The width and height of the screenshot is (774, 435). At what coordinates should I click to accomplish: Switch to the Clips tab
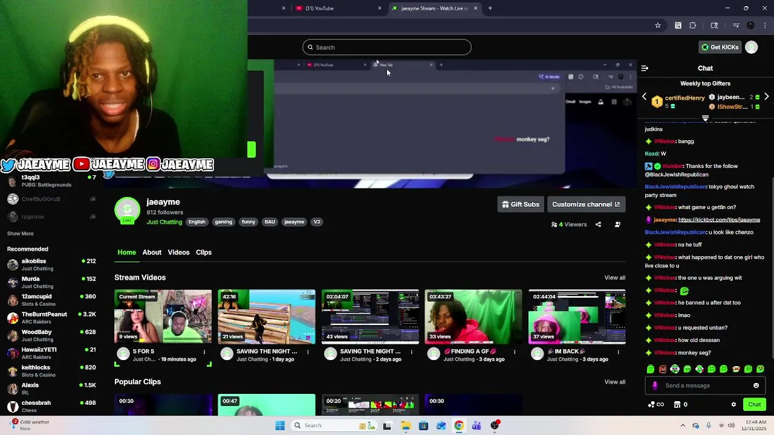pos(204,253)
